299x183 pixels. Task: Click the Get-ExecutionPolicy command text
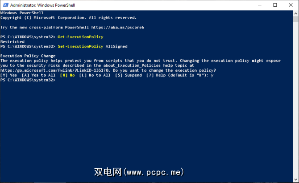80,37
